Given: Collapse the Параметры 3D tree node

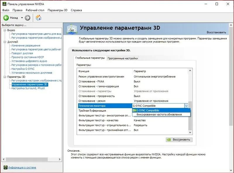Looking at the screenshot, I should pos(5,77).
